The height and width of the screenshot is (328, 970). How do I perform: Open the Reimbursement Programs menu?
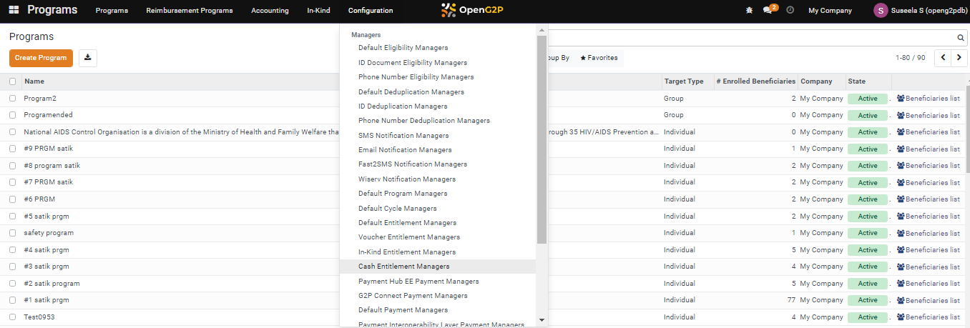[x=189, y=11]
